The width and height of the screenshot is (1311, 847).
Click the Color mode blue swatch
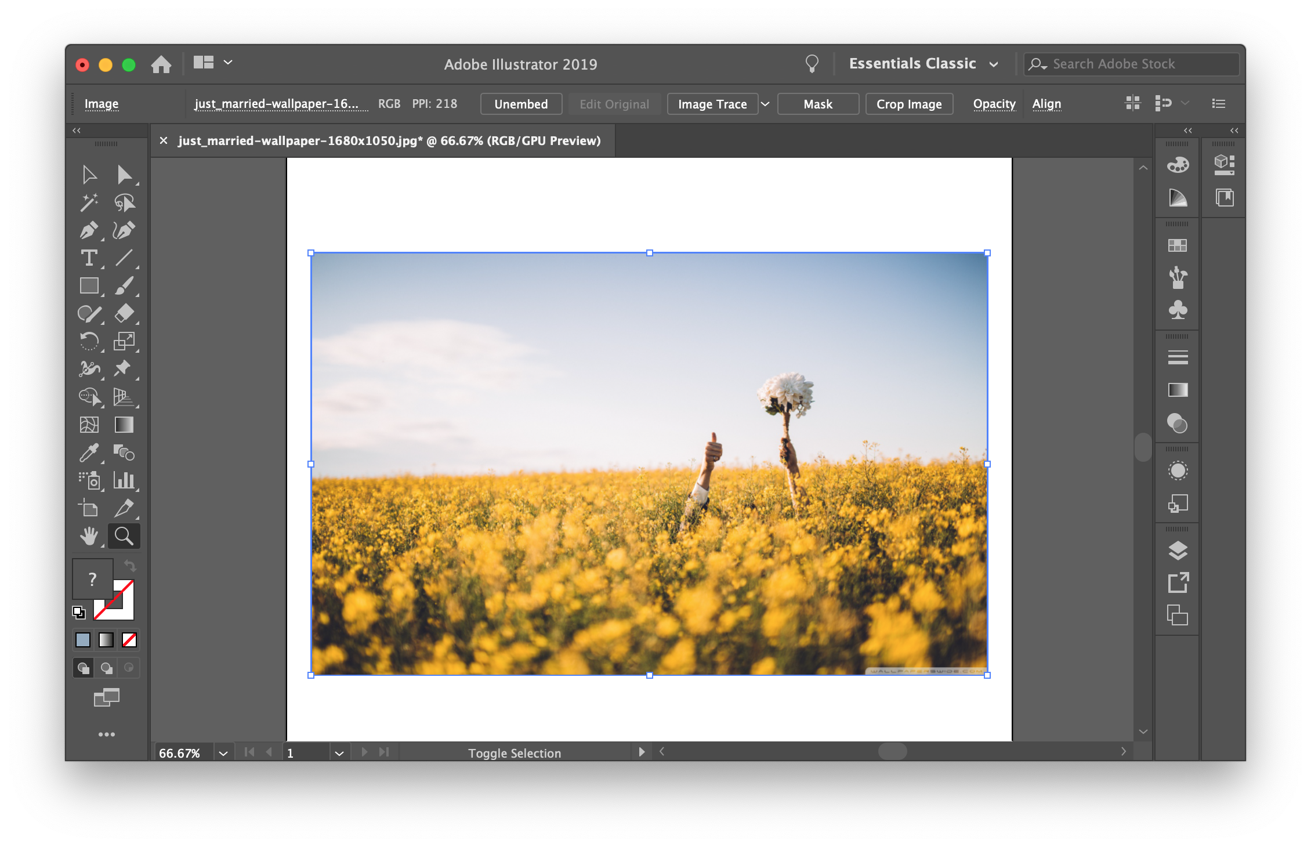[83, 640]
